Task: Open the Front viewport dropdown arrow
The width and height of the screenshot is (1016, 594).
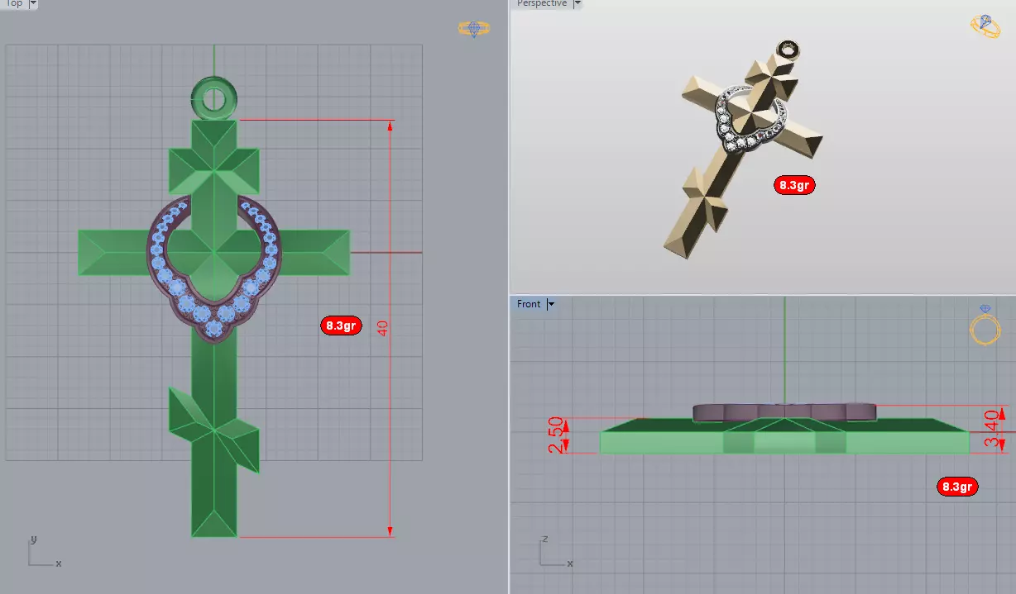Action: [550, 304]
